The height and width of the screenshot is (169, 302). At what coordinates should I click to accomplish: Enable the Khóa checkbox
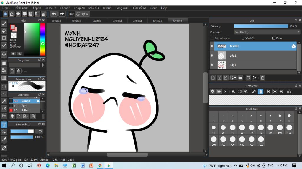tap(273, 38)
